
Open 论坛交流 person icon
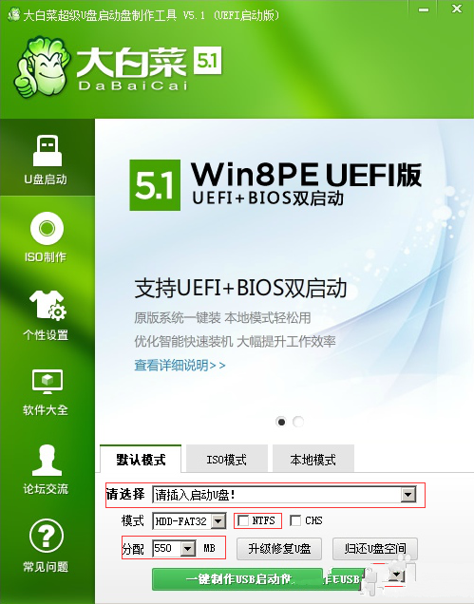47,461
